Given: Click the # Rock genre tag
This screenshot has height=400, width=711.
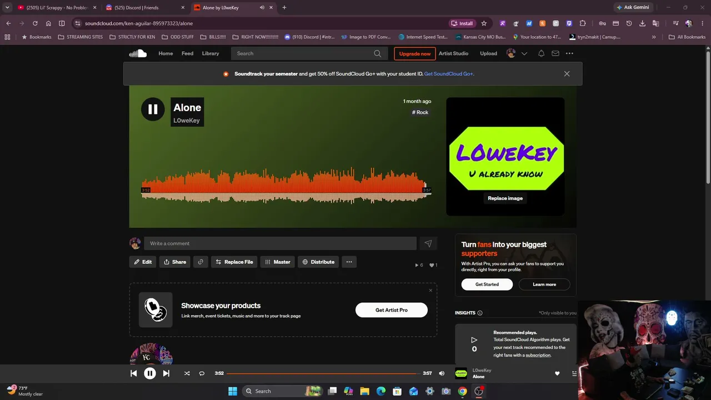Looking at the screenshot, I should [x=420, y=112].
